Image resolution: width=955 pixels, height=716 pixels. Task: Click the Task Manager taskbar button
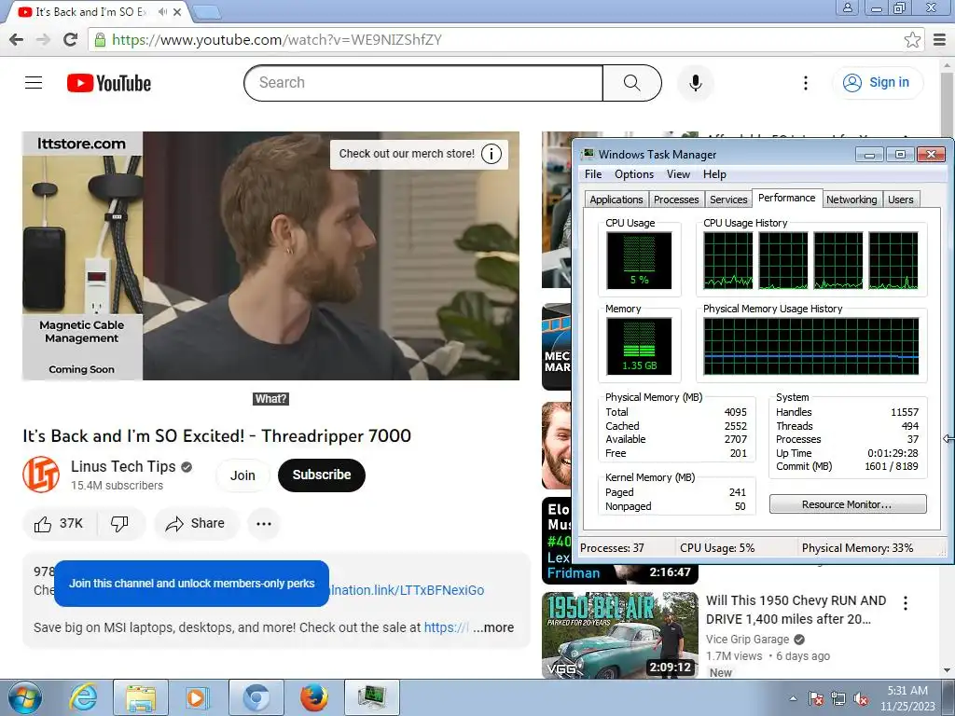372,697
